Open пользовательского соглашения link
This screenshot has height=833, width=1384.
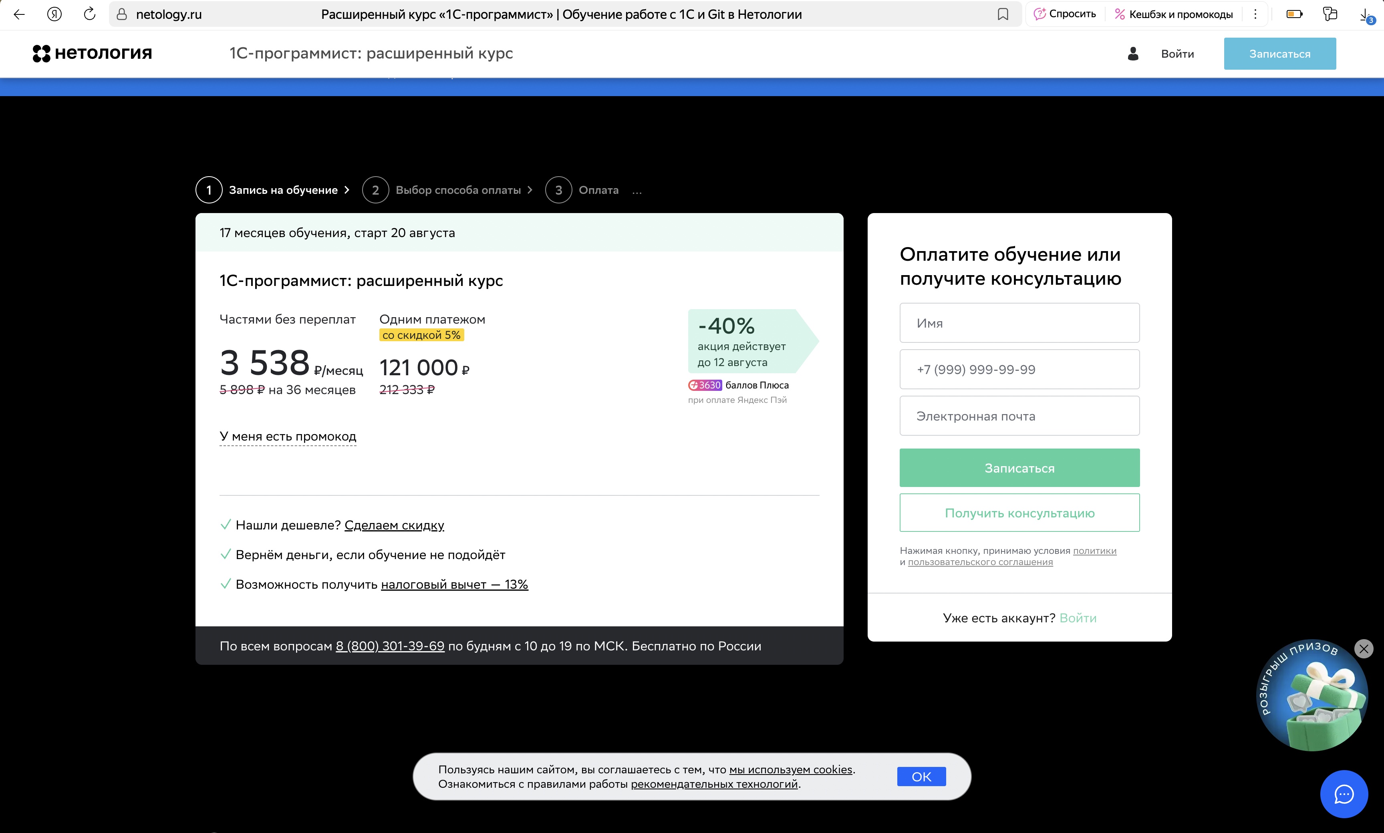(x=980, y=562)
